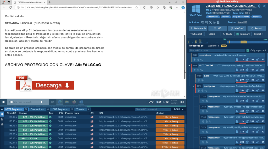Click the Edge Copilot icon in browser toolbar
268x149 pixels.
[183, 8]
